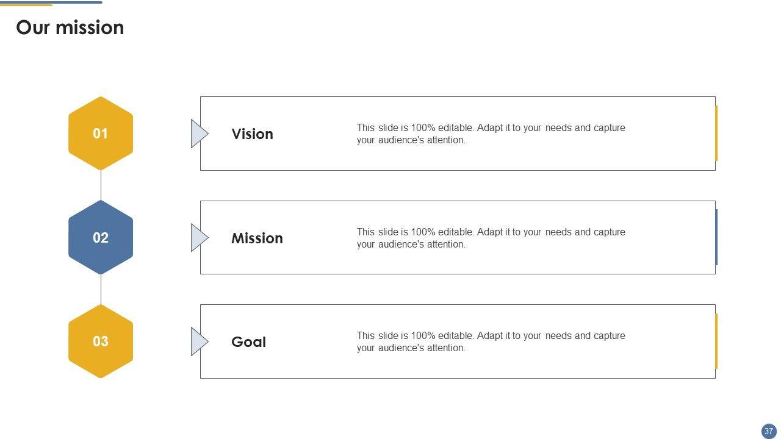Select the "Our mission" slide title
Screen dimensions: 781x439
coord(70,27)
